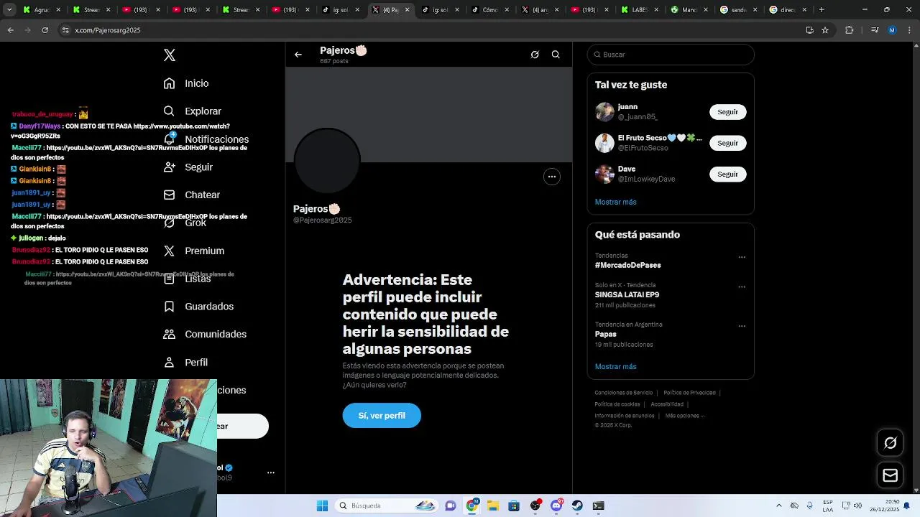The height and width of the screenshot is (517, 920).
Task: Open the Explorar search icon in sidebar
Action: (169, 111)
